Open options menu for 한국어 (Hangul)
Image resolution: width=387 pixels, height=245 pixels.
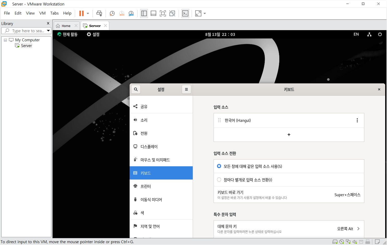coord(357,120)
